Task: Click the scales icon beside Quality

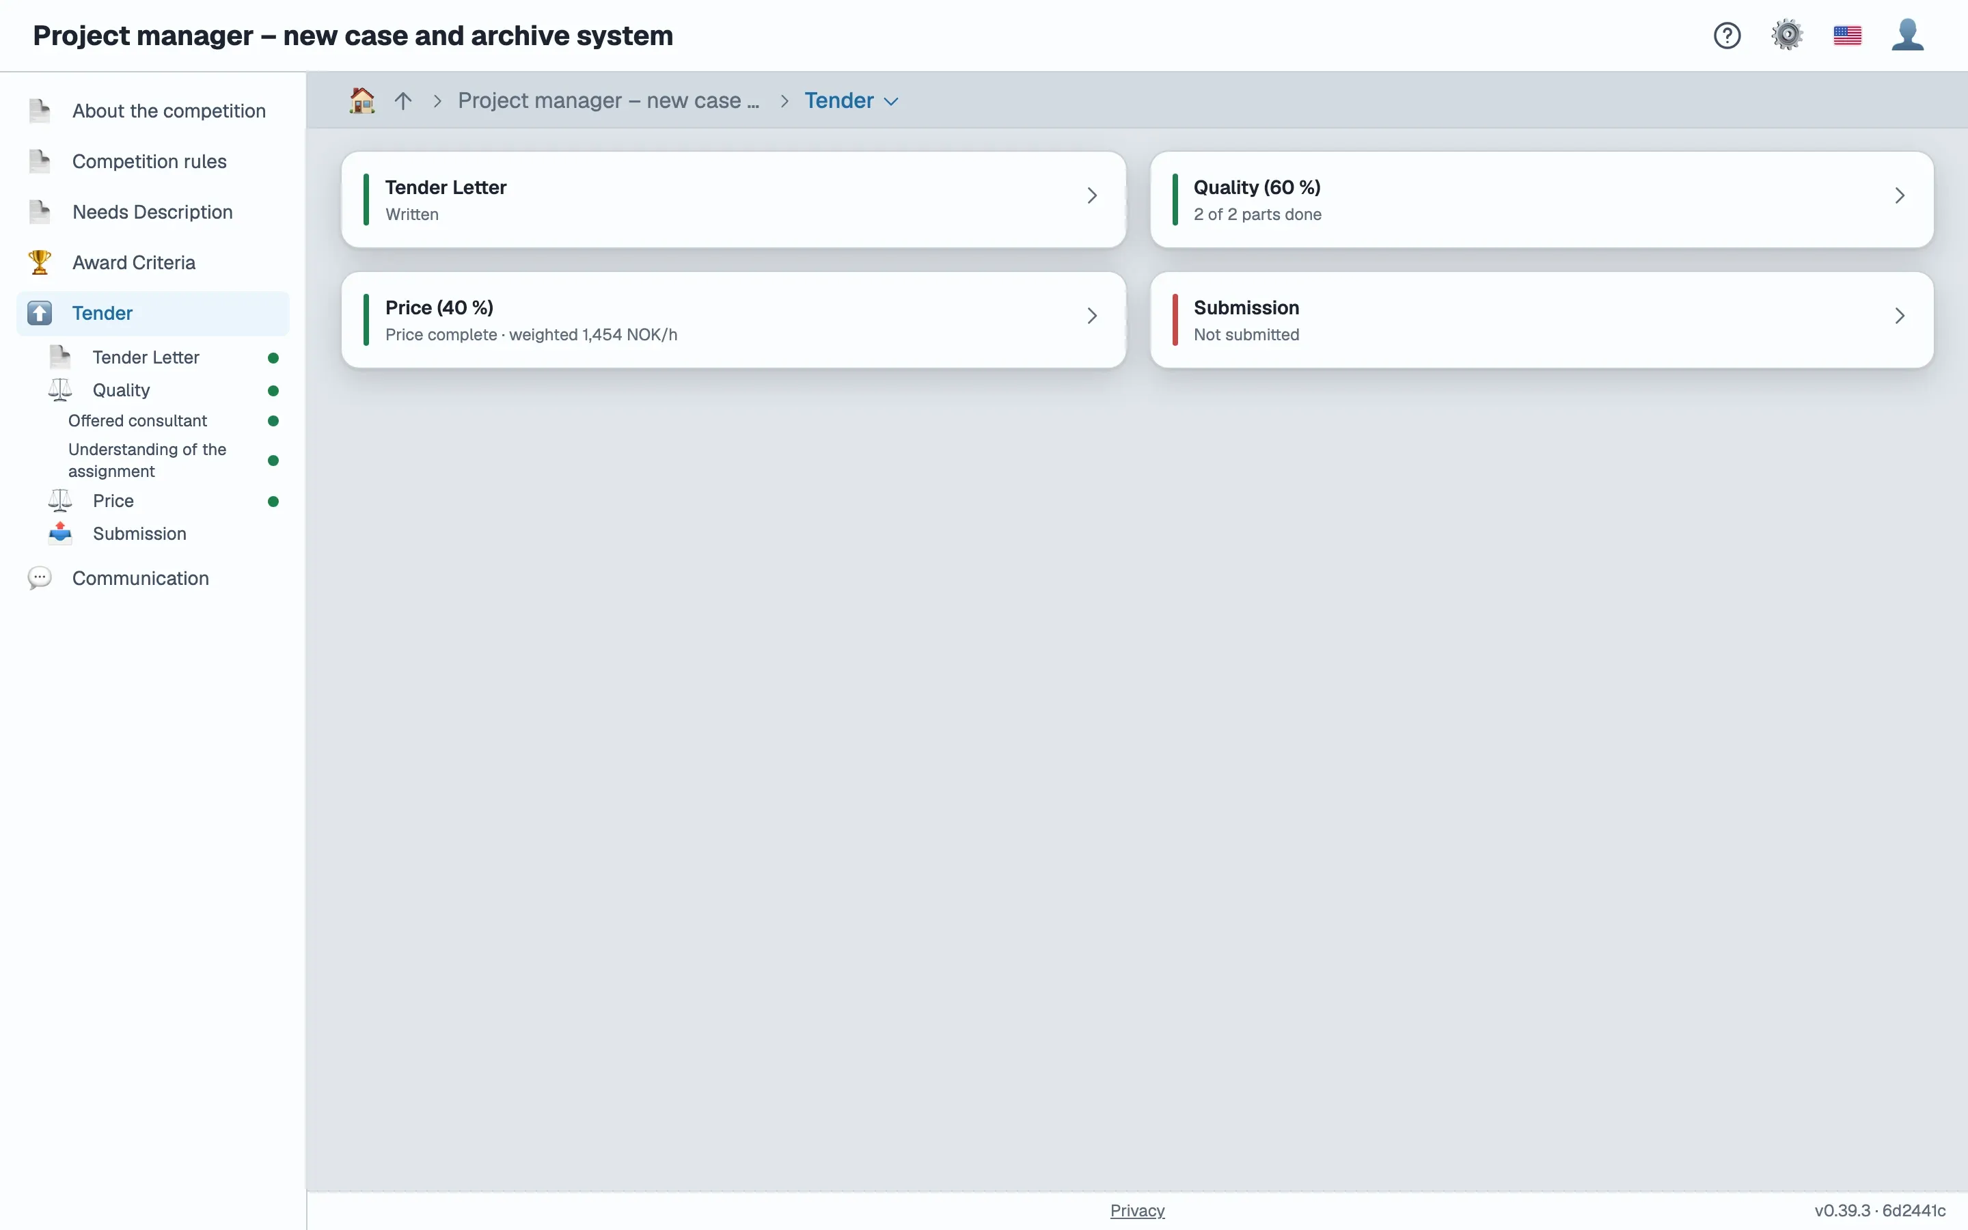Action: click(x=59, y=390)
